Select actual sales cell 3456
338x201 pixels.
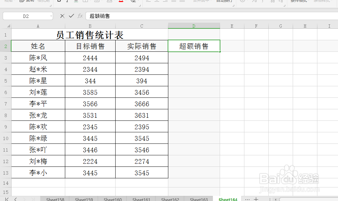pyautogui.click(x=142, y=92)
